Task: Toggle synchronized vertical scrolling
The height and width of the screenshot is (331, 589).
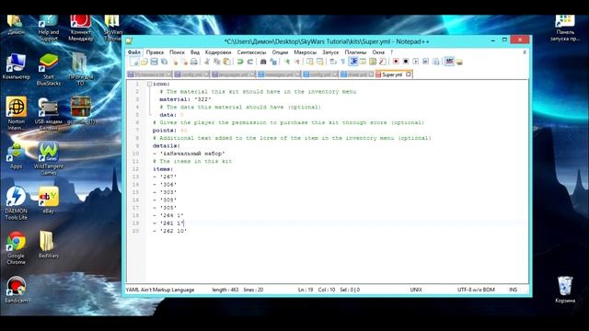Action: click(x=310, y=62)
